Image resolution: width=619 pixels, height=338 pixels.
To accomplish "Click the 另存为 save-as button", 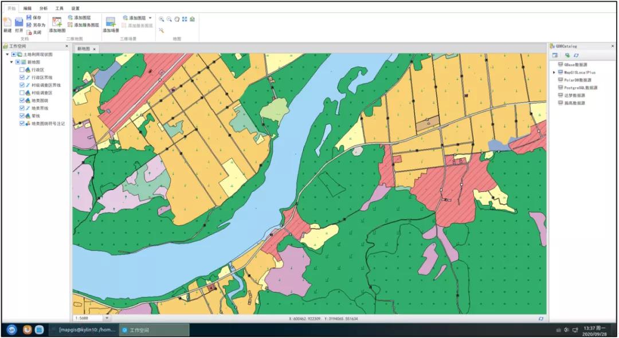I will (36, 25).
